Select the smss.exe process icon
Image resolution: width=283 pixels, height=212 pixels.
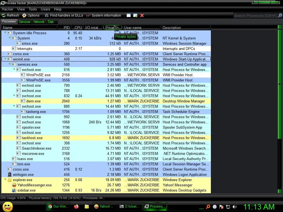click(19, 43)
